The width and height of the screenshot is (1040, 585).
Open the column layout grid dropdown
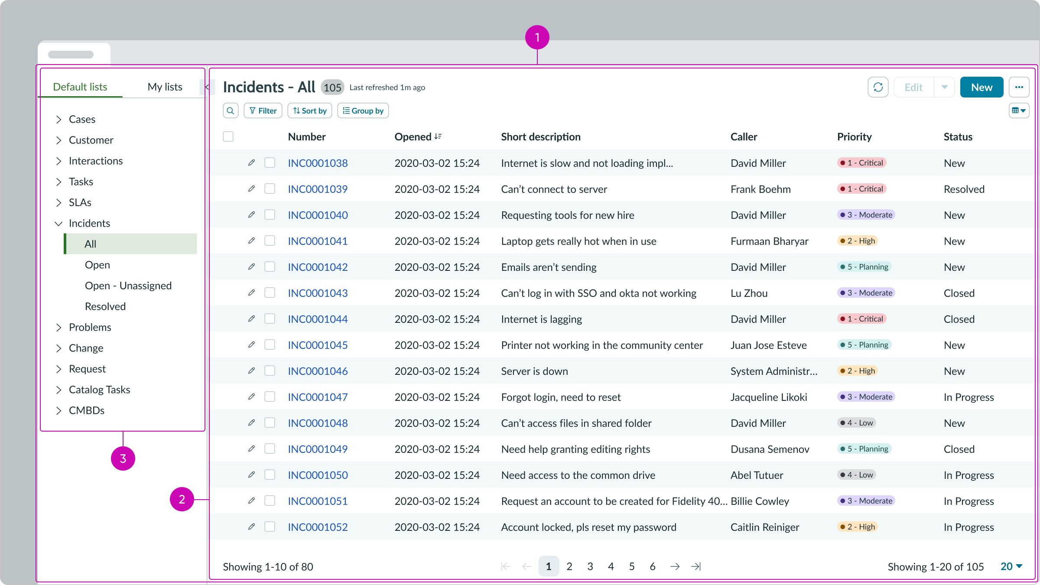click(x=1019, y=110)
